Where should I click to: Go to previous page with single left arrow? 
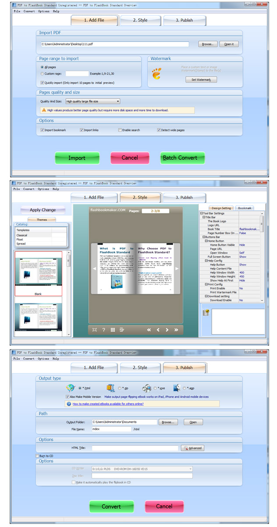[x=158, y=329]
